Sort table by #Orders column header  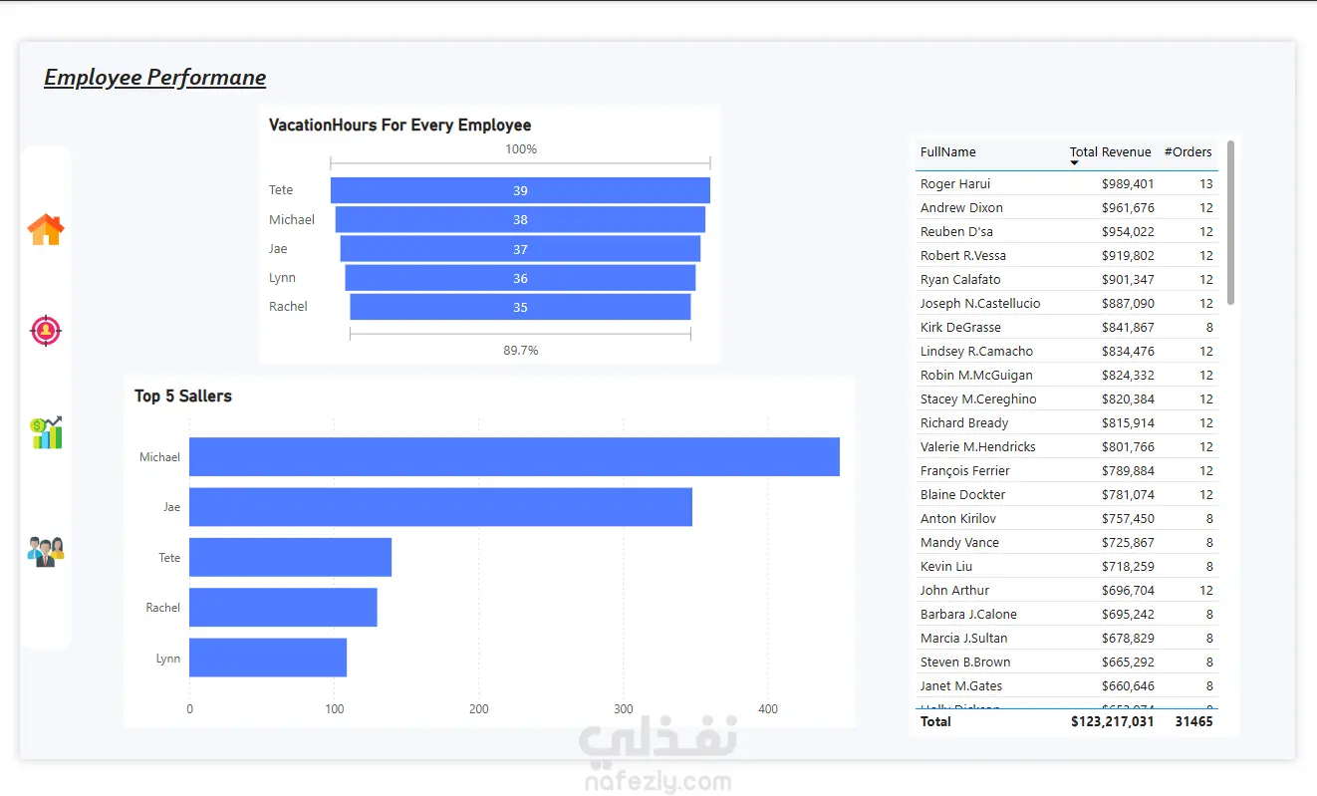[x=1188, y=152]
